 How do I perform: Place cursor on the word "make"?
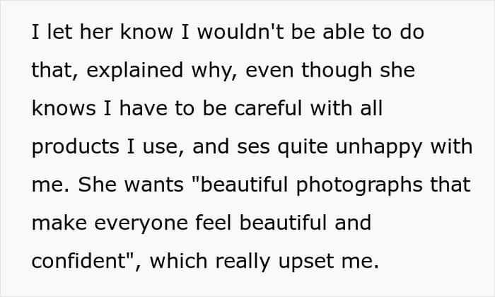click(x=59, y=223)
